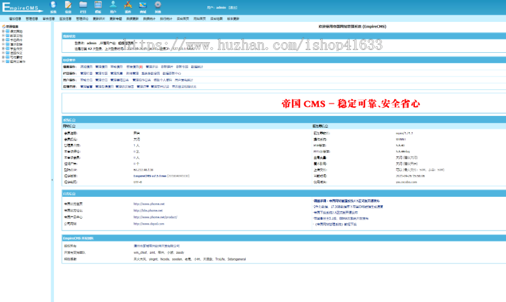Open the 栏目 (Columns) folder icon
Viewport: 506px width, 302px height.
pos(83,5)
